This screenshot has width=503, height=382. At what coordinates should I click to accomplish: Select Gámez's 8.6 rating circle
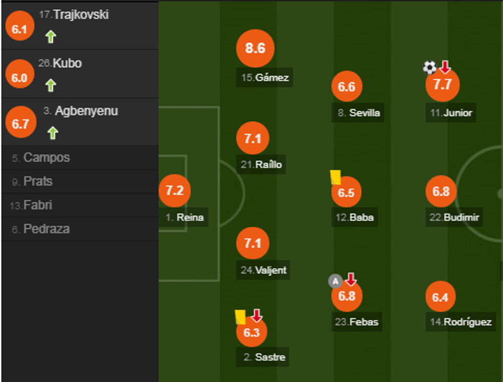pyautogui.click(x=255, y=48)
